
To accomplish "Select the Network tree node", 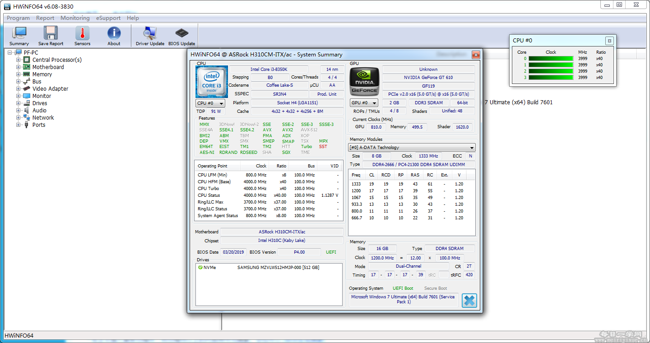I will (x=43, y=117).
